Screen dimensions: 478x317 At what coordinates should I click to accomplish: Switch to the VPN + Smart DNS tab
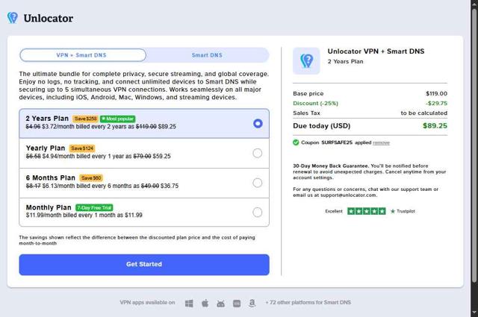pyautogui.click(x=83, y=55)
